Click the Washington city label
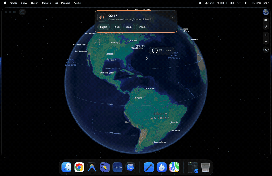Image resolution: width=272 pixels, height=176 pixels. 138,48
